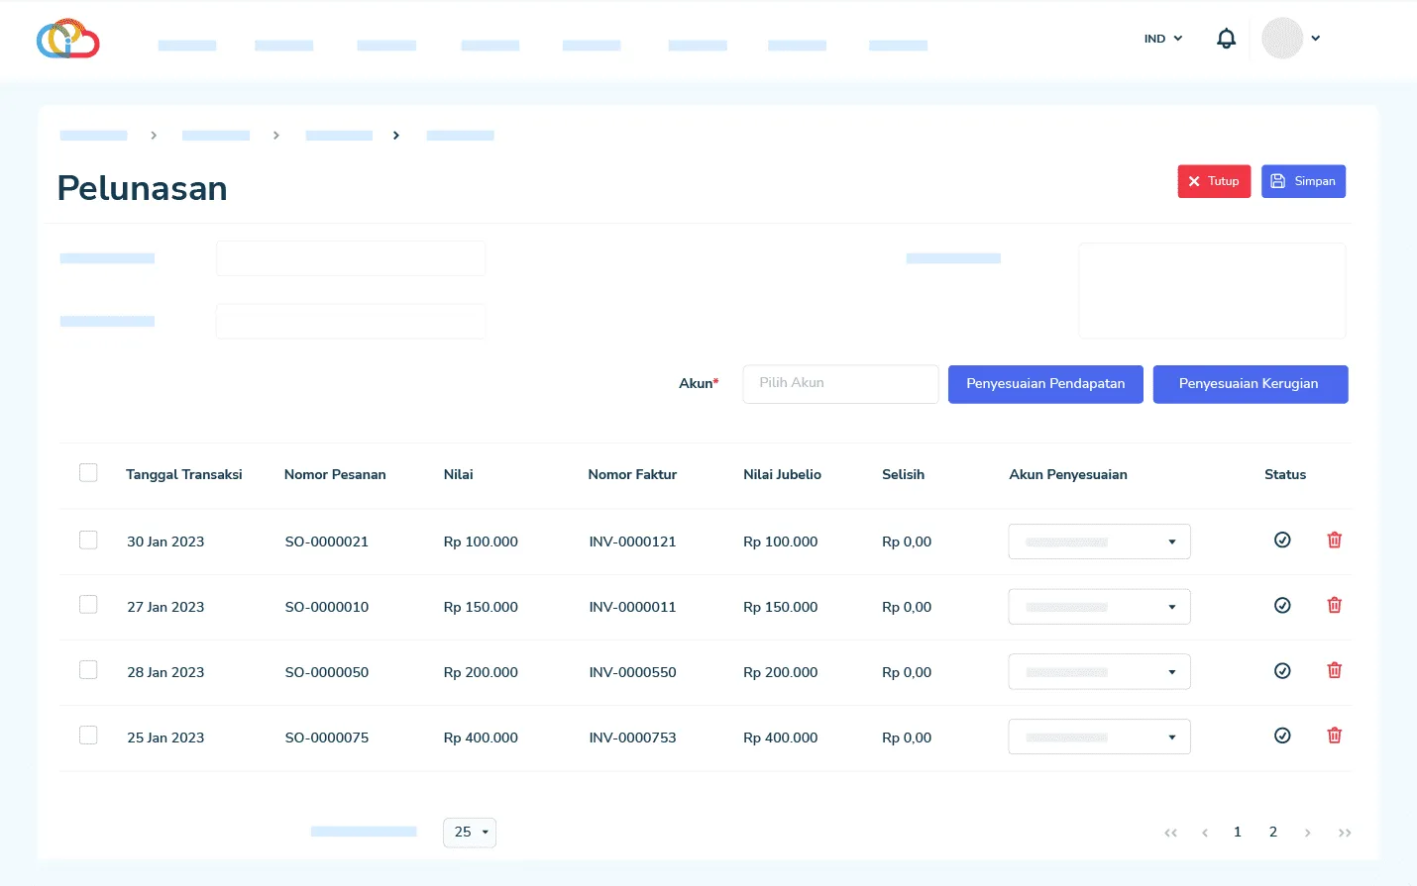Click the Tanggal Transaksi column header
This screenshot has height=886, width=1417.
coord(184,474)
